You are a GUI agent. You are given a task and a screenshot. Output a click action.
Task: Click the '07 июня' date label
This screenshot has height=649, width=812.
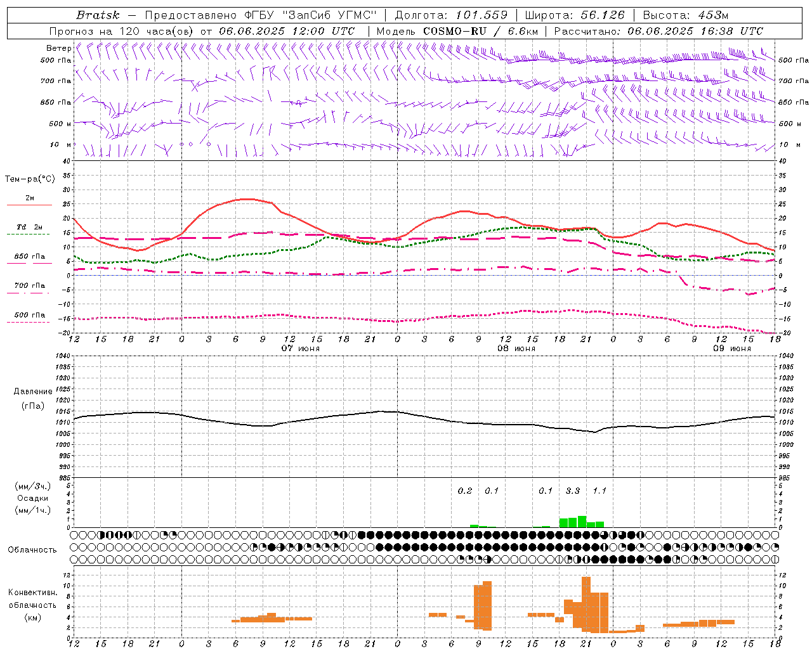coord(301,349)
